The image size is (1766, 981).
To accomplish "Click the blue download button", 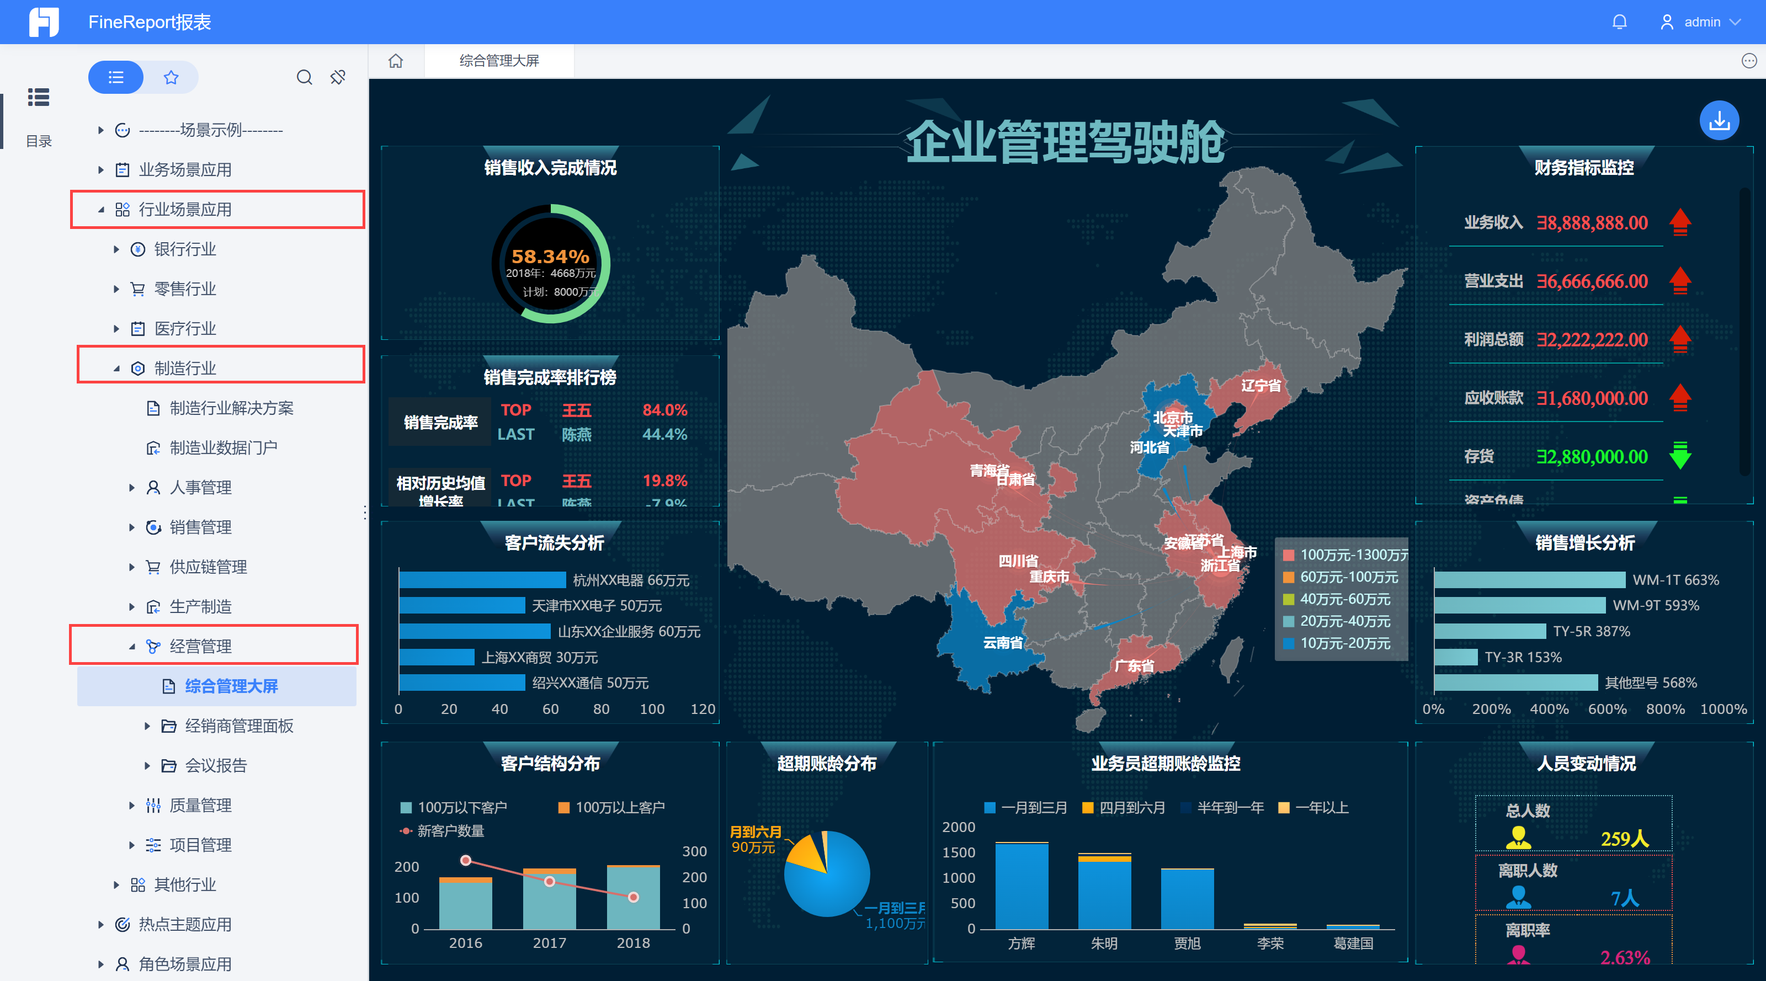I will point(1719,121).
